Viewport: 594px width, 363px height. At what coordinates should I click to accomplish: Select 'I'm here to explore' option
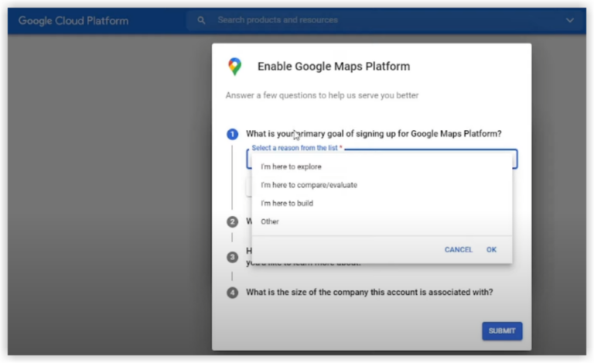[291, 166]
